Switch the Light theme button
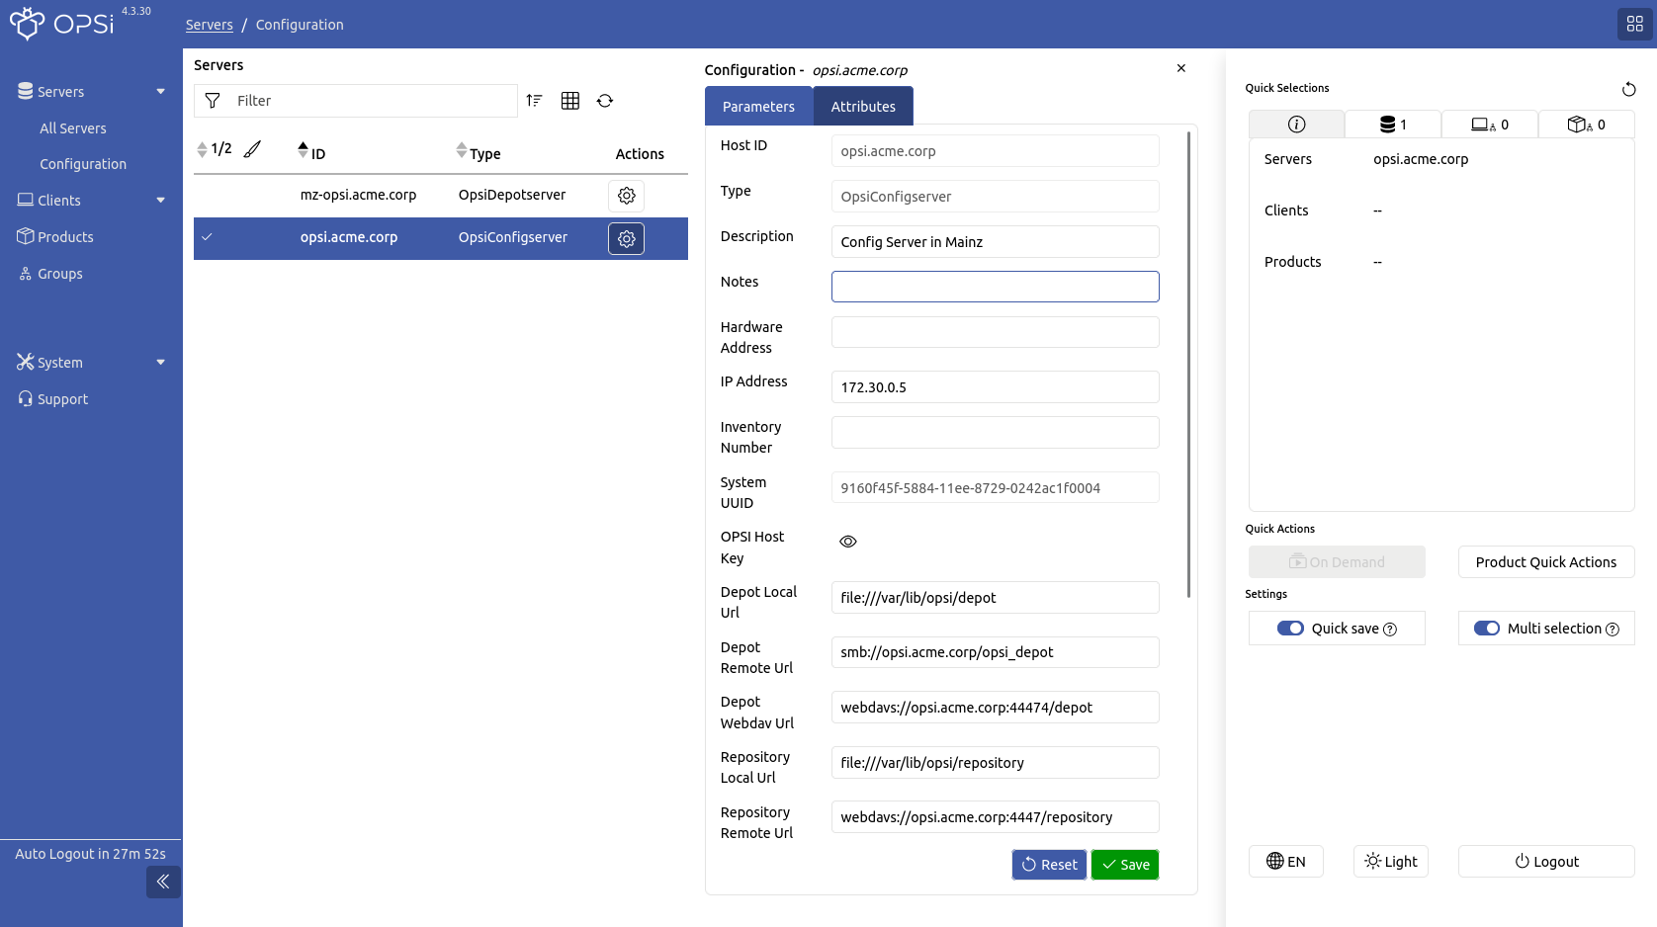The height and width of the screenshot is (927, 1657). point(1391,862)
